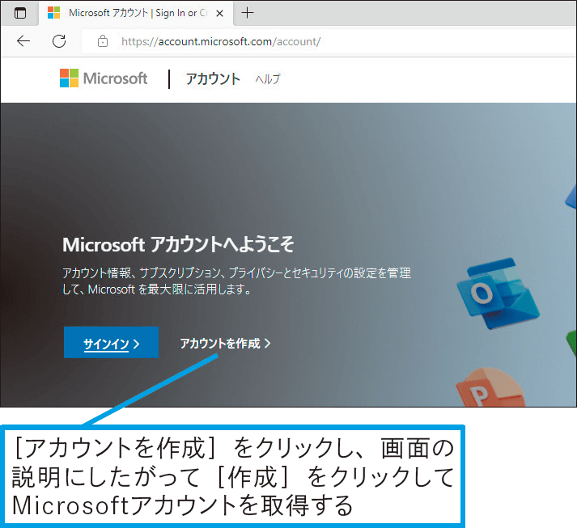Open the ヘルプ menu item
Screen dimensions: 577x528
pos(268,79)
